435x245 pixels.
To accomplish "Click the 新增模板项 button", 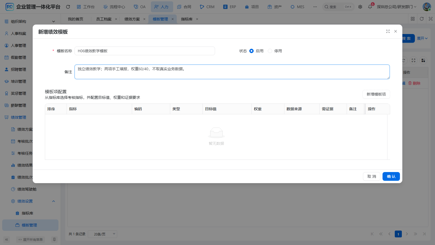I will 376,94.
